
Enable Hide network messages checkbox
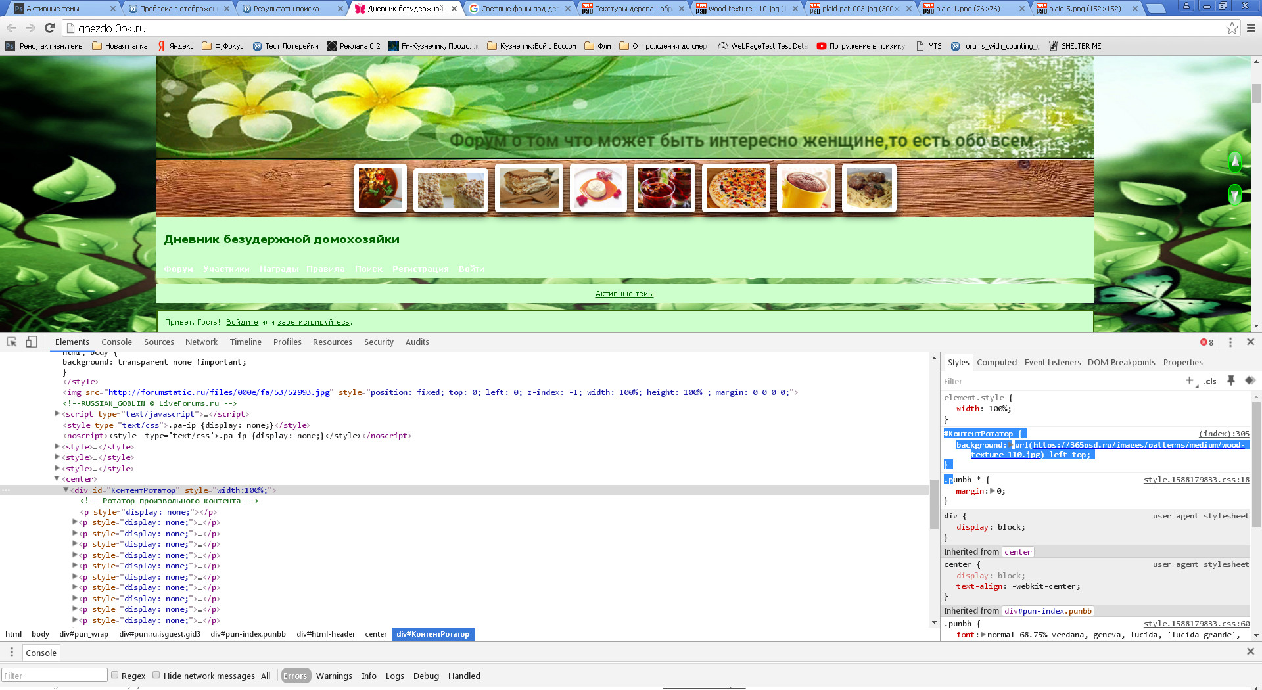[x=156, y=675]
